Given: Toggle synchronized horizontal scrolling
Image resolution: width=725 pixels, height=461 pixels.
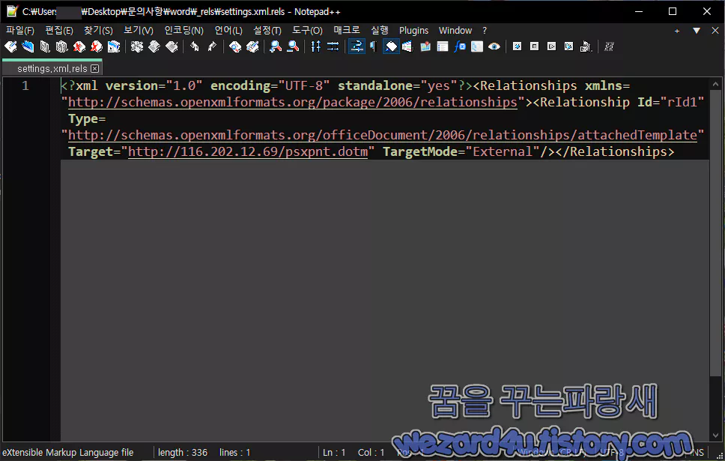Looking at the screenshot, I should 333,46.
